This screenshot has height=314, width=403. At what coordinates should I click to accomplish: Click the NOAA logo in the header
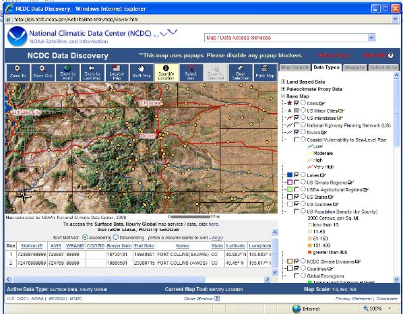(x=17, y=36)
